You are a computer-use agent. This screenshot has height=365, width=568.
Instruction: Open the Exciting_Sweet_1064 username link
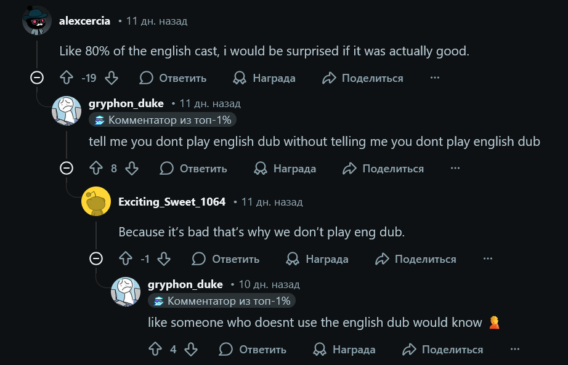click(172, 202)
